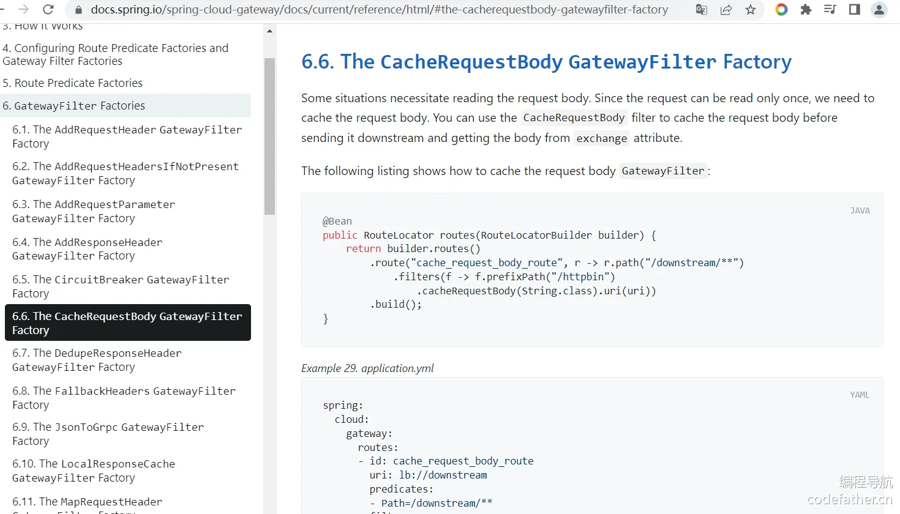The width and height of the screenshot is (900, 514).
Task: Go to 5. Route Predicate Factories
Action: pyautogui.click(x=72, y=83)
